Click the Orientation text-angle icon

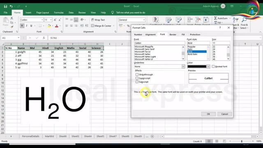(82, 20)
